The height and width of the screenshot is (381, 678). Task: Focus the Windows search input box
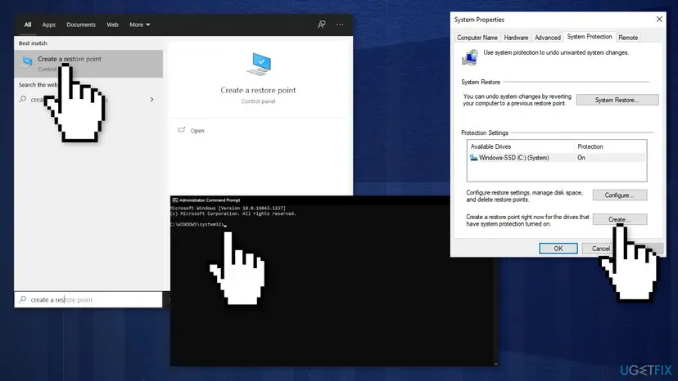click(x=88, y=299)
